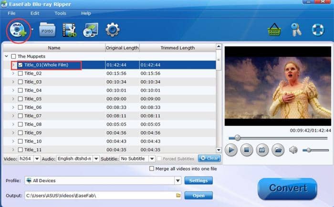
Task: Click the Load DVD disc icon
Action: pos(18,30)
